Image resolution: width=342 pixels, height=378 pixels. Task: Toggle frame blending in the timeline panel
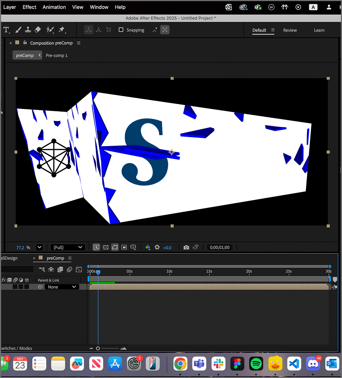click(x=60, y=269)
